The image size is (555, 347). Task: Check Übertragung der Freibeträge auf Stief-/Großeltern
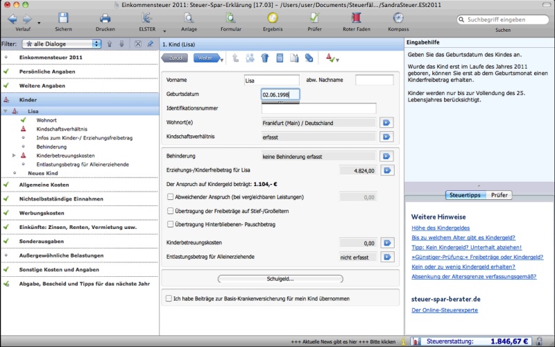click(x=170, y=211)
